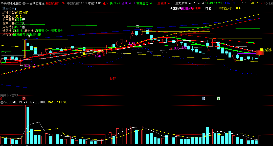The width and height of the screenshot is (273, 146).
Task: Click the 年线 4.05 value
Action: (95, 3)
